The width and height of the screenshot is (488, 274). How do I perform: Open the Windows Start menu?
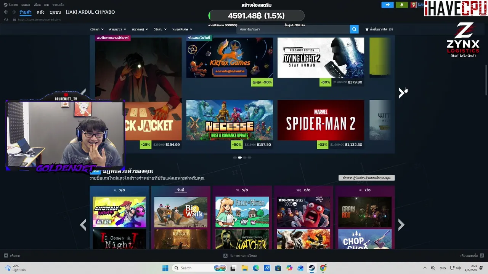point(165,268)
